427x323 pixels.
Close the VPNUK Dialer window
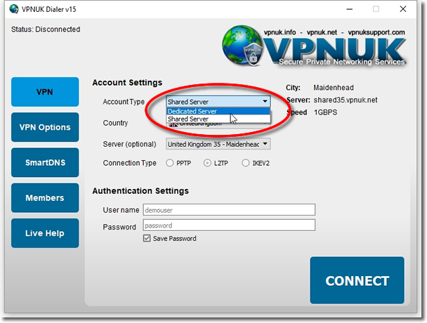pos(403,9)
